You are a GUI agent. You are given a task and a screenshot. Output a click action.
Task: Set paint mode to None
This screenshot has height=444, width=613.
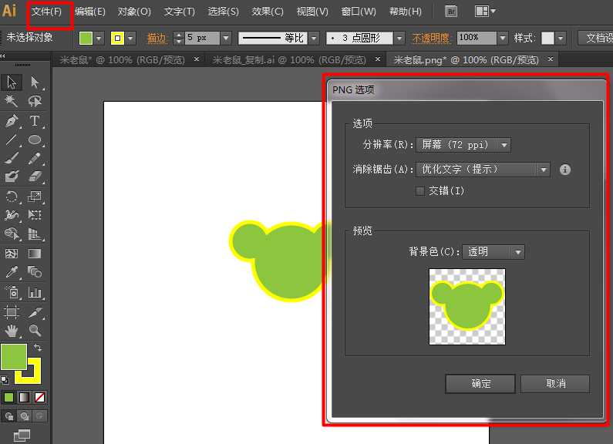(x=39, y=398)
